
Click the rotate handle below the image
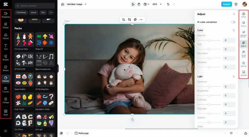(132, 120)
